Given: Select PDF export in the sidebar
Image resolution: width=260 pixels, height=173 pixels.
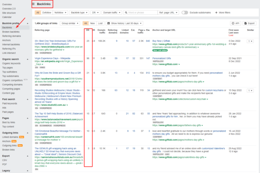Looking at the screenshot, I should click(x=4, y=164).
